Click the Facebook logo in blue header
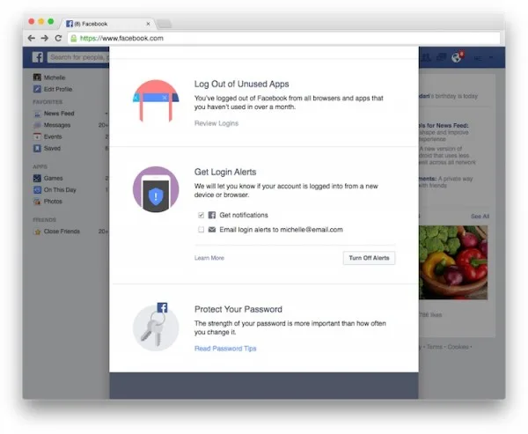 point(38,57)
